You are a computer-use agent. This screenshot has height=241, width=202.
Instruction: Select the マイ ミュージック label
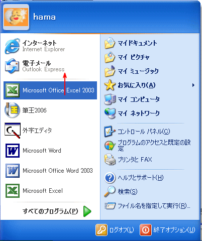point(138,71)
